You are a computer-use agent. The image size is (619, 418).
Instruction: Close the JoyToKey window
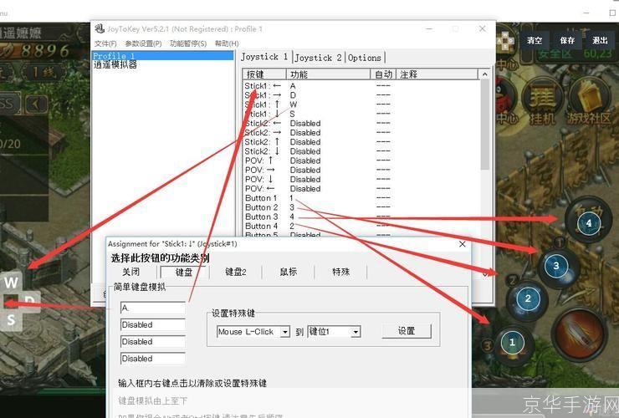(x=483, y=28)
